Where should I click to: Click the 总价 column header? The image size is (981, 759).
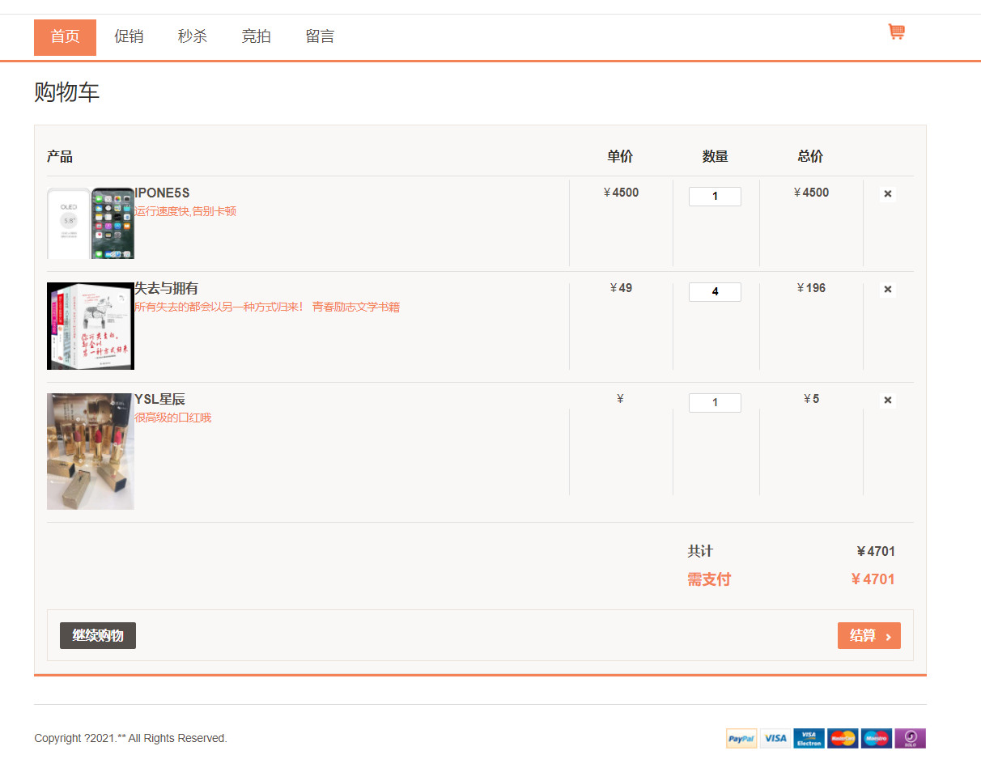coord(810,156)
